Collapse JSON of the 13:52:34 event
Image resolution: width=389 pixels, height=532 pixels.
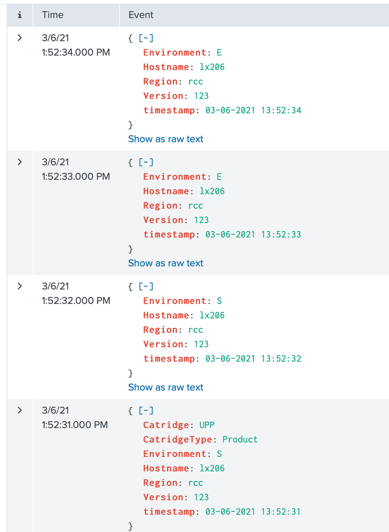[x=146, y=38]
